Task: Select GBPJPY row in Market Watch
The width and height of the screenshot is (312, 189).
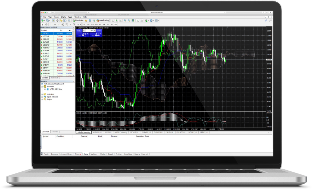Action: tap(57, 68)
